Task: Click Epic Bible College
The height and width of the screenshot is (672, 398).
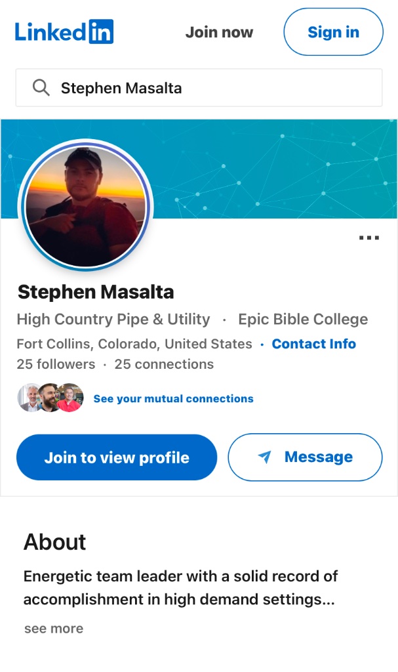Action: 303,320
